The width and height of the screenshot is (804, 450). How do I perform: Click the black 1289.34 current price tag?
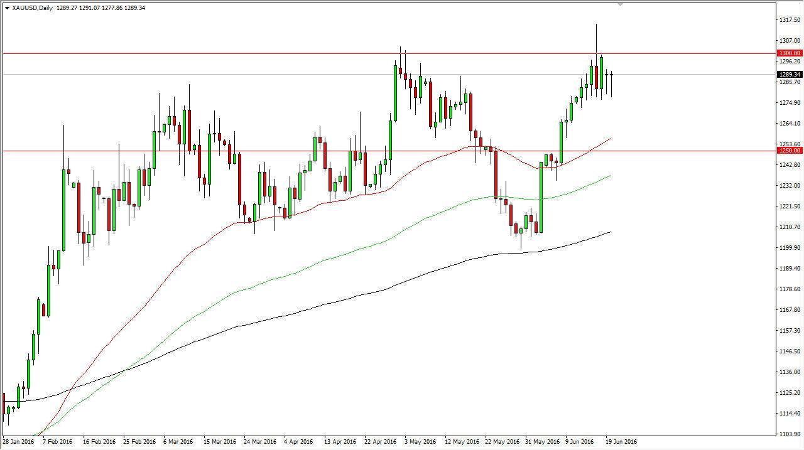[790, 74]
